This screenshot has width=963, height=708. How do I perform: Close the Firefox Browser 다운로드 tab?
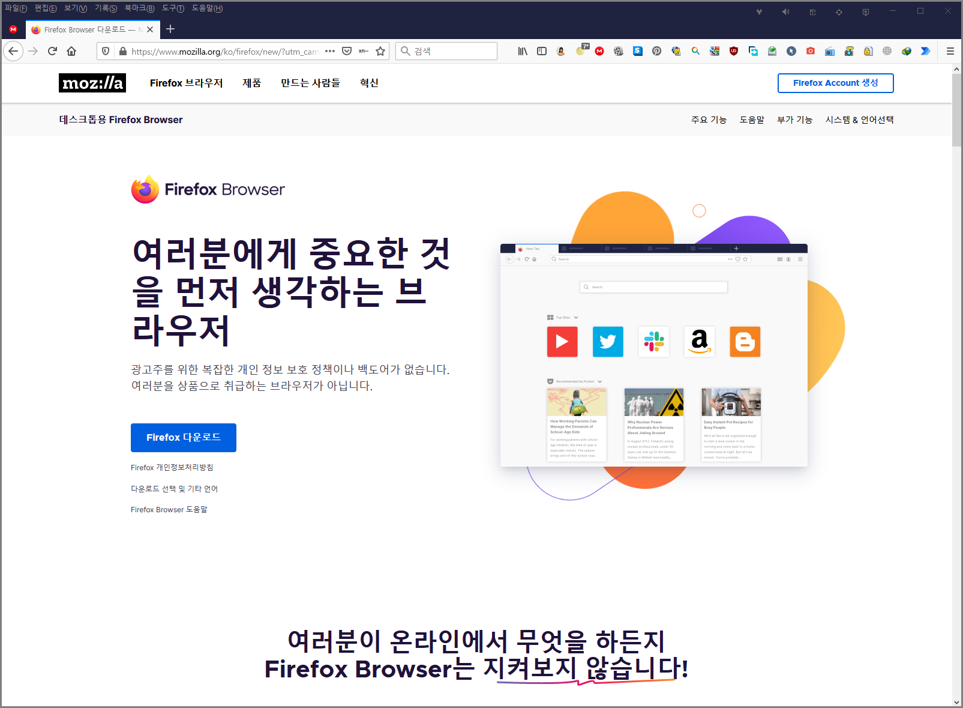[150, 29]
